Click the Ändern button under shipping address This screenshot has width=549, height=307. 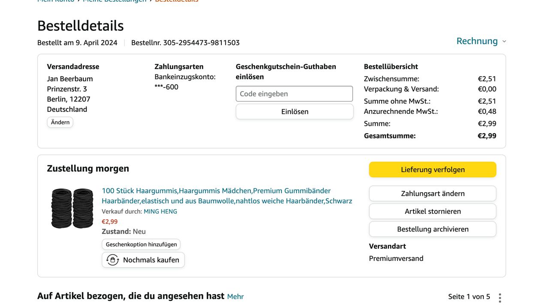tap(60, 122)
